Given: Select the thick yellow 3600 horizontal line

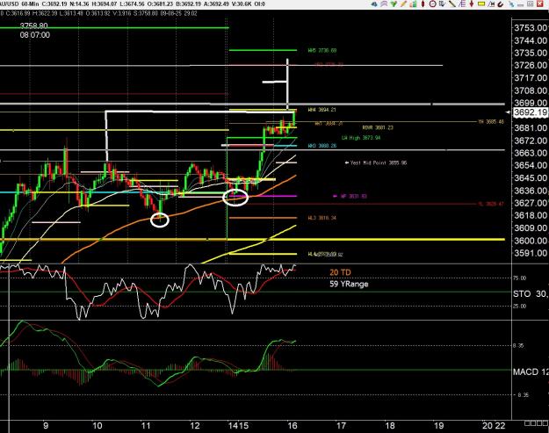Looking at the screenshot, I should (252, 240).
